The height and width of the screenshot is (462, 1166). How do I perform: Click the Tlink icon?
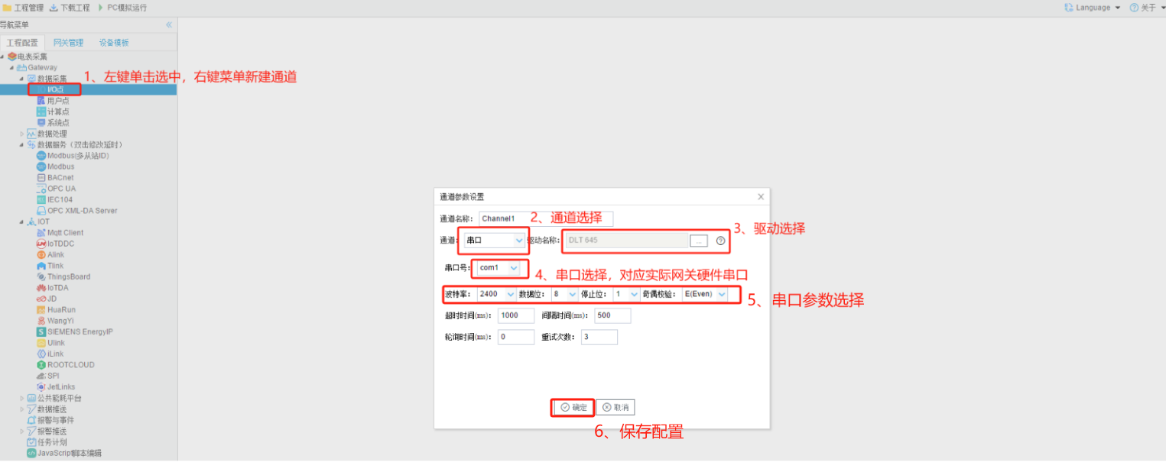point(41,266)
